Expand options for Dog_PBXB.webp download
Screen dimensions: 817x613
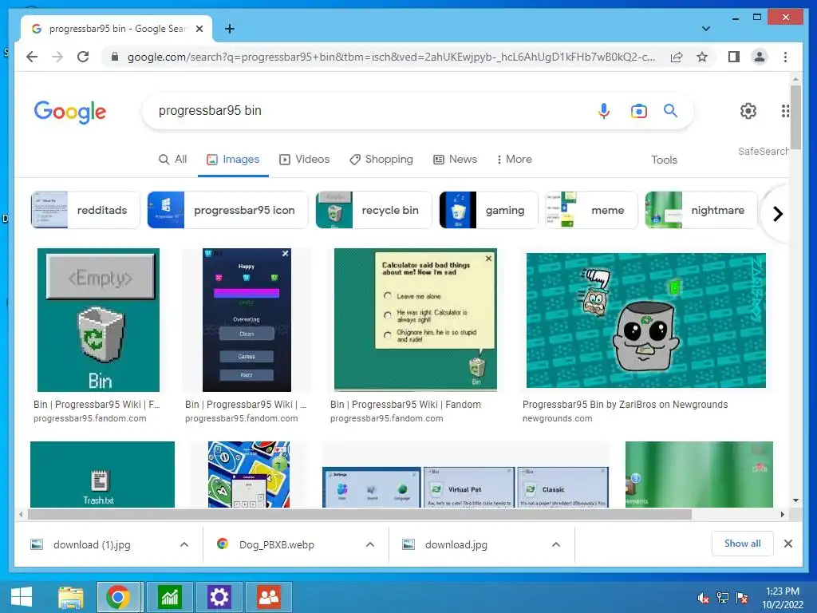(x=370, y=544)
